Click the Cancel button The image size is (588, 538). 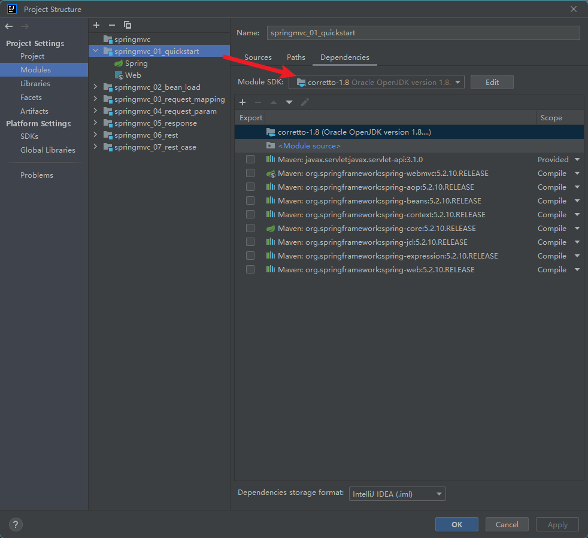tap(507, 524)
